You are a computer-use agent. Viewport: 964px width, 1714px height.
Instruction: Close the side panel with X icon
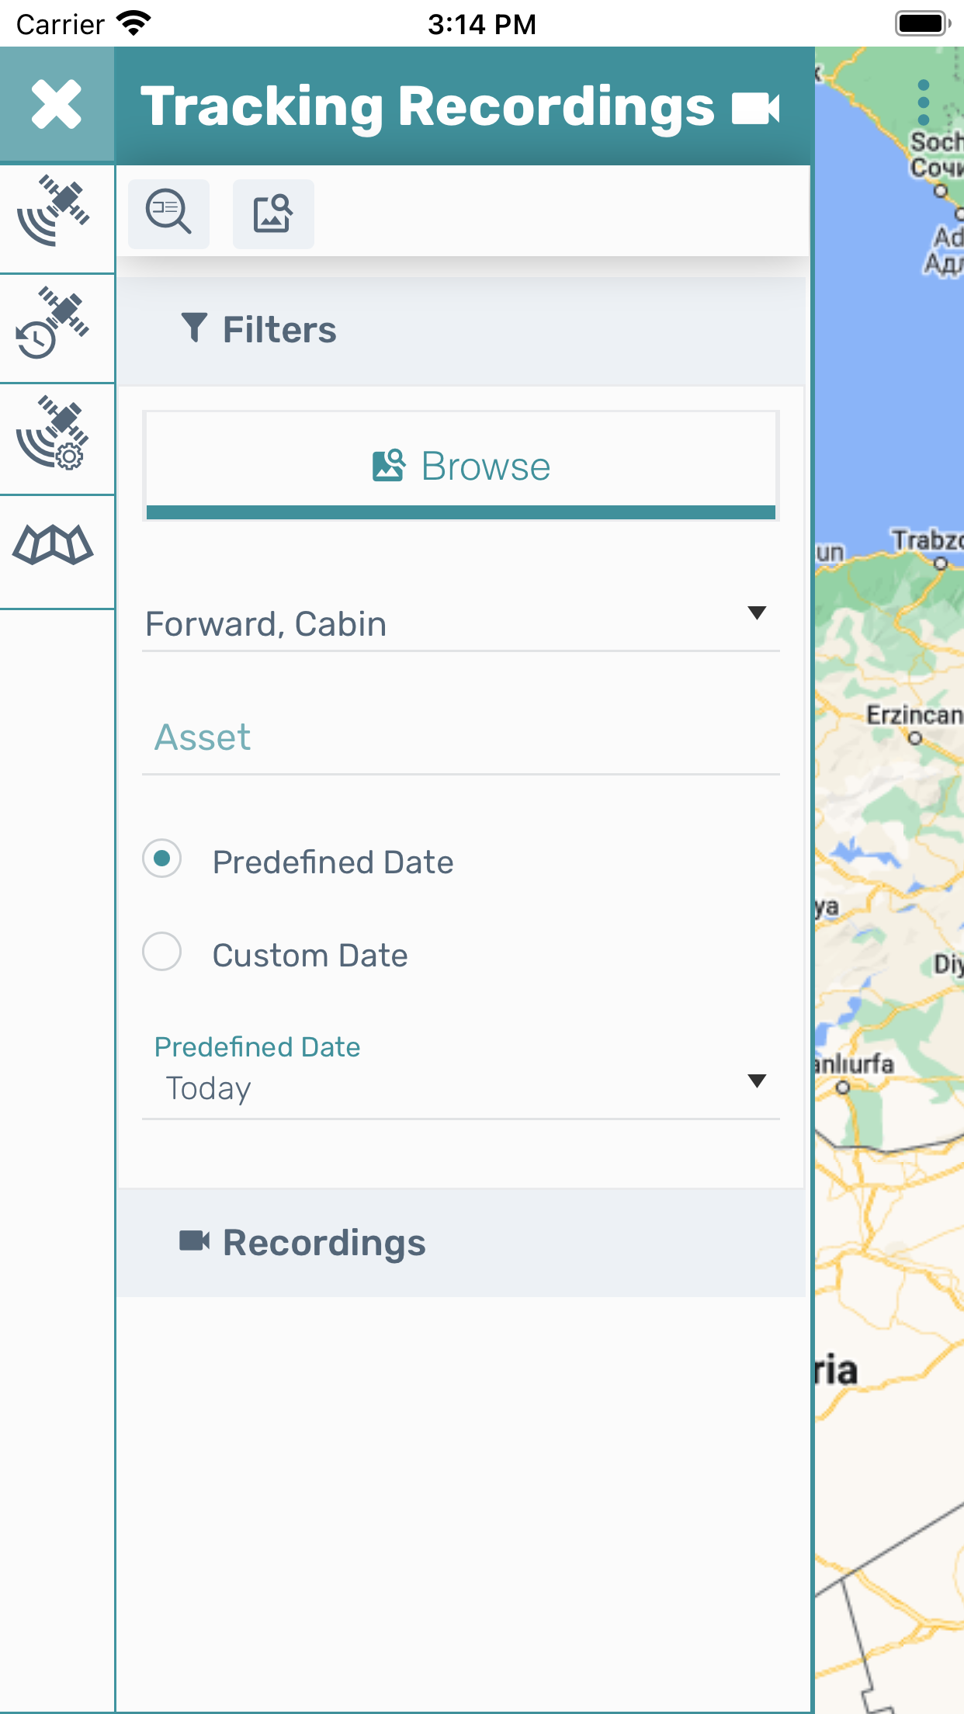(x=56, y=104)
